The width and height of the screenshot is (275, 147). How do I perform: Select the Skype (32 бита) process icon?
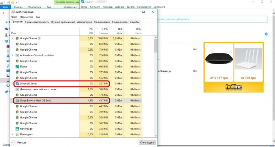pos(17,83)
